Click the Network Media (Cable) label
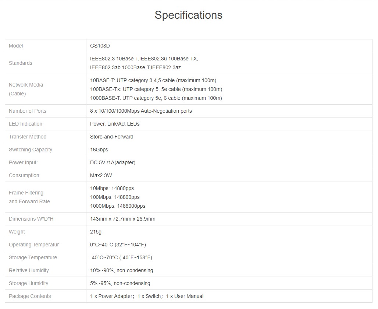This screenshot has height=309, width=378. pos(26,89)
